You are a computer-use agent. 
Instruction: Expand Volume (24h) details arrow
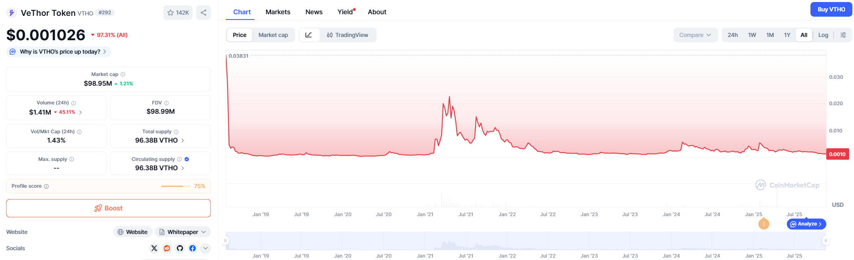point(81,113)
